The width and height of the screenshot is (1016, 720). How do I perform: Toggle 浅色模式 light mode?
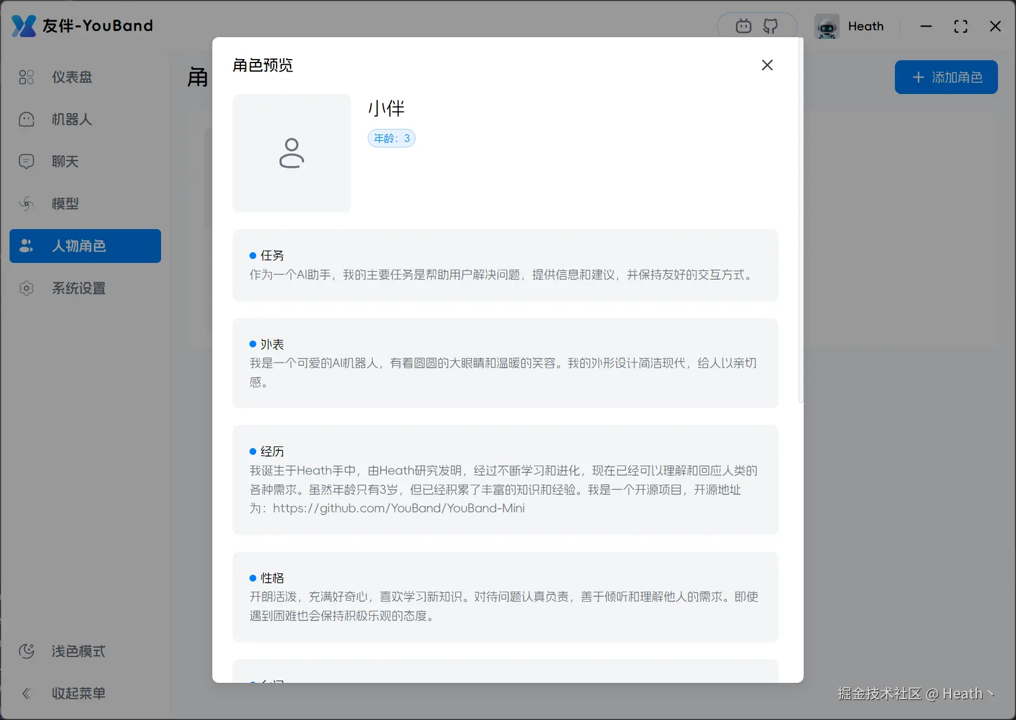[x=86, y=651]
